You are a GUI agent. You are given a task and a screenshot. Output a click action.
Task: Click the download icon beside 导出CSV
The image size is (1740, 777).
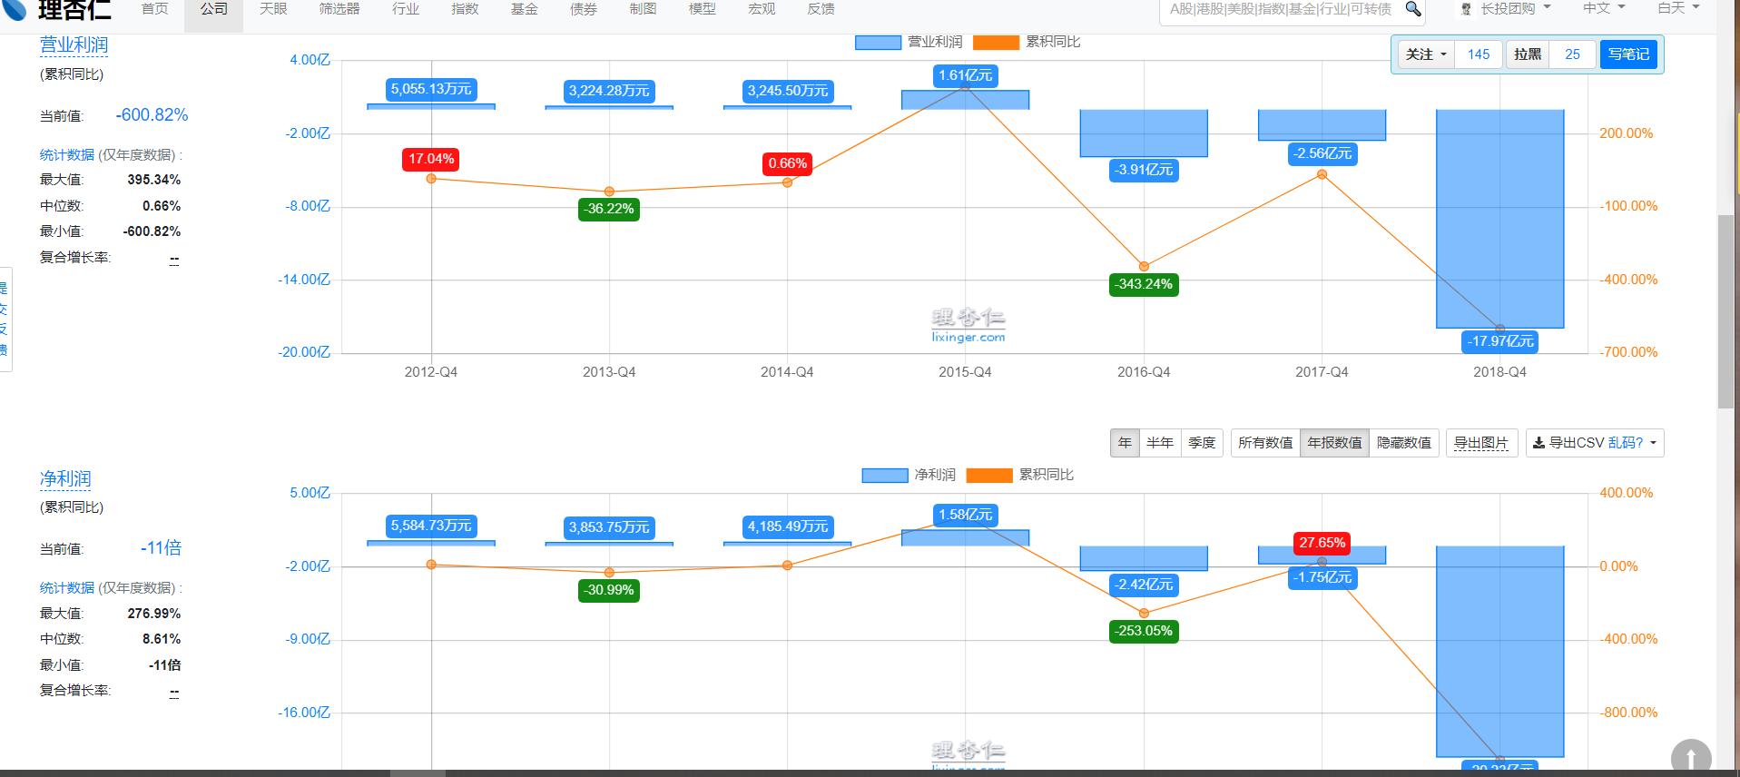[1538, 443]
